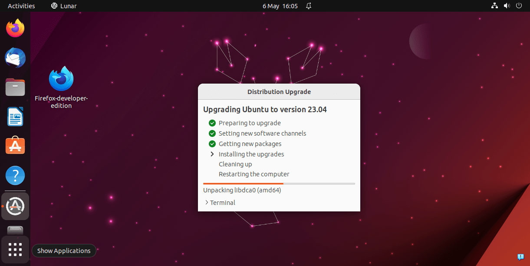Launch Thunderbird mail from the dock
This screenshot has width=530, height=266.
pyautogui.click(x=15, y=58)
